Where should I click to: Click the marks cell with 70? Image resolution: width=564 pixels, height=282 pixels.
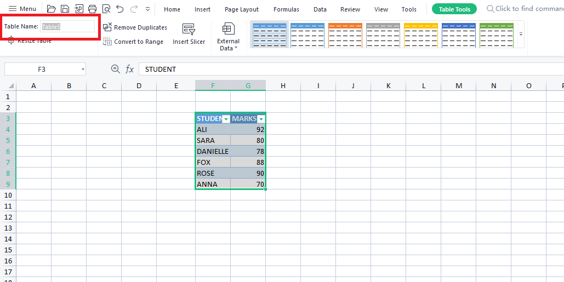(x=248, y=185)
